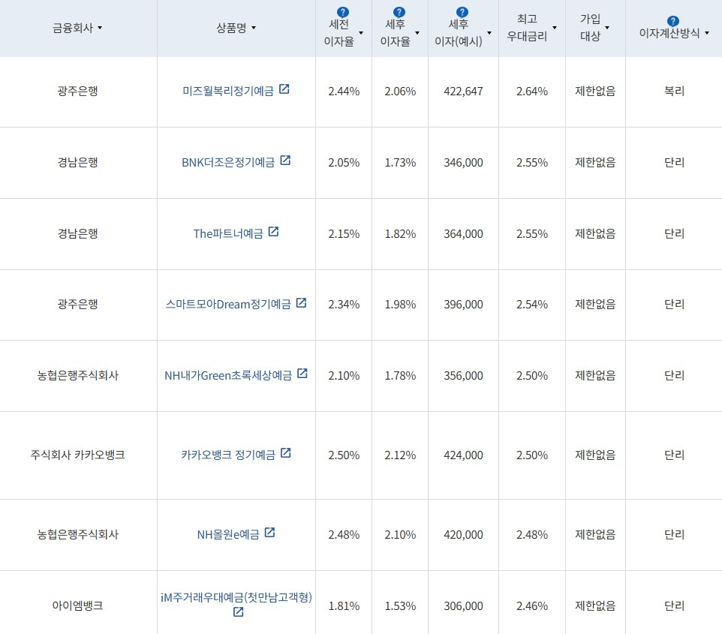The image size is (722, 634).
Task: Open sort dropdown on 최고 우대금리 column
Action: 555,28
